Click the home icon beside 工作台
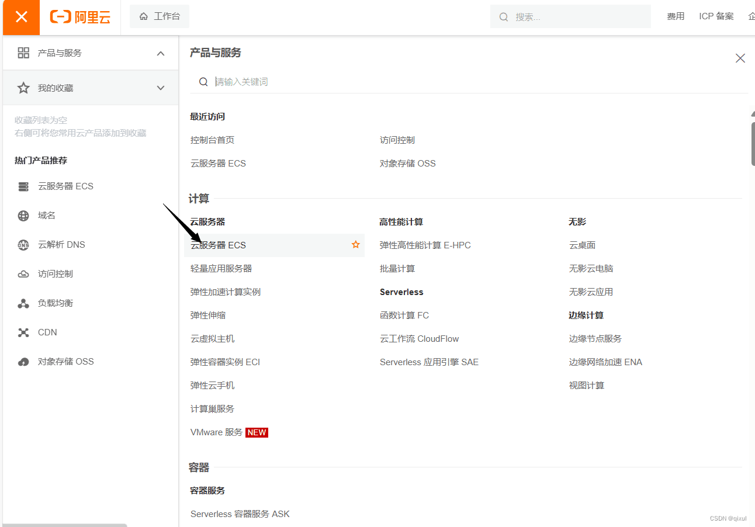The image size is (755, 527). coord(144,16)
